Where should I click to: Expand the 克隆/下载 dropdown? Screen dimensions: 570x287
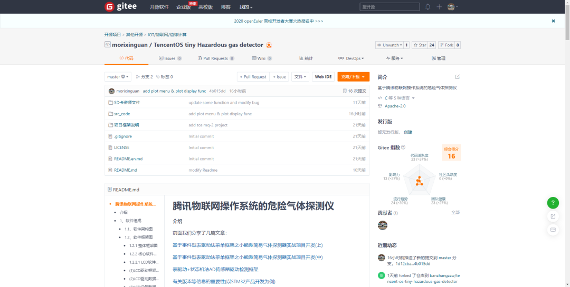click(x=353, y=77)
